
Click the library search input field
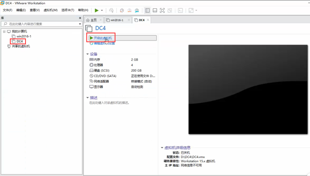point(40,24)
